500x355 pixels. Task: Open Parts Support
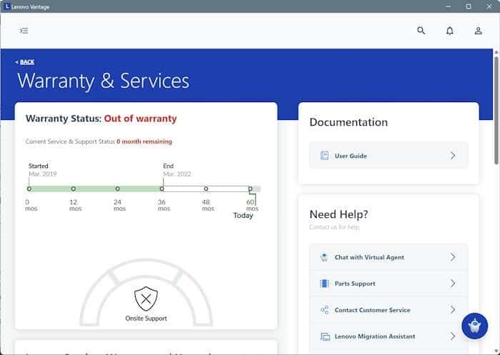tap(389, 284)
